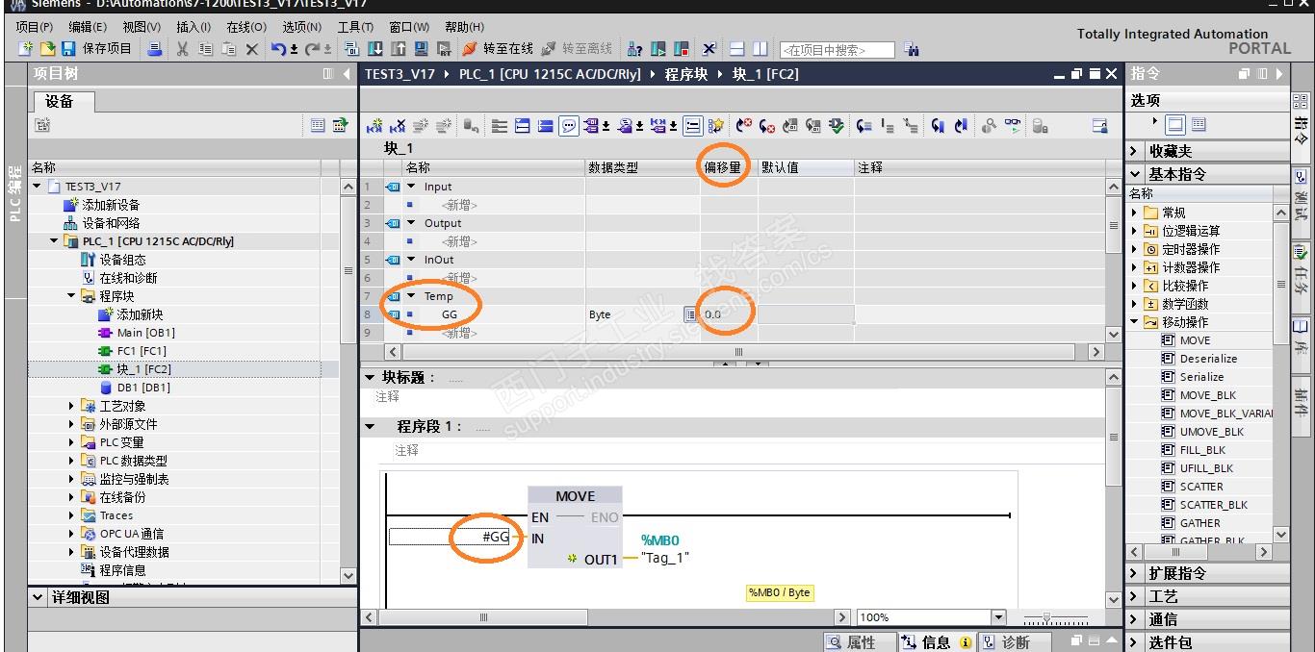Open the 在线(O) menu
1315x652 pixels.
(246, 27)
